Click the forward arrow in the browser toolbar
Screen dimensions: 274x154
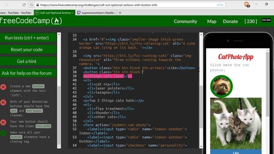click(7, 5)
